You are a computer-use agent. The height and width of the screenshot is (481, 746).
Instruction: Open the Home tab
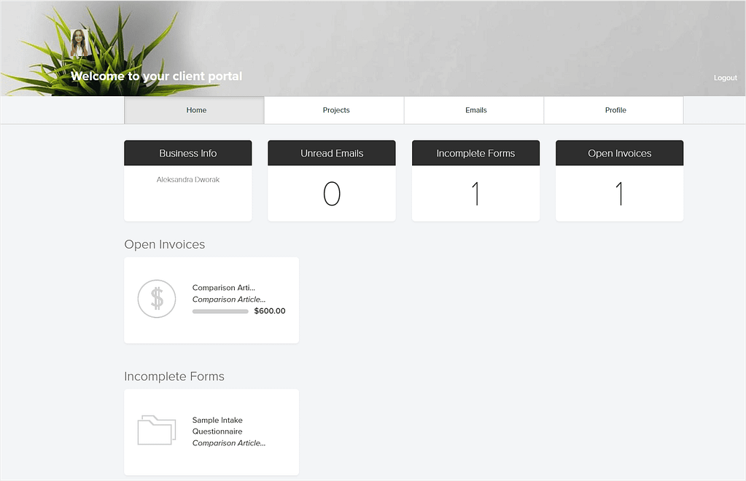pos(194,110)
